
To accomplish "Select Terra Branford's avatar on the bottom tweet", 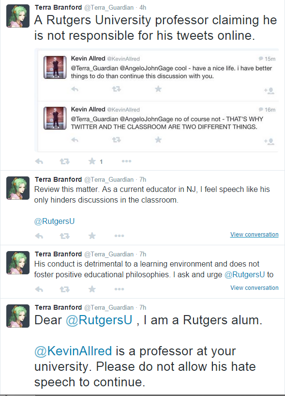I will point(18,317).
